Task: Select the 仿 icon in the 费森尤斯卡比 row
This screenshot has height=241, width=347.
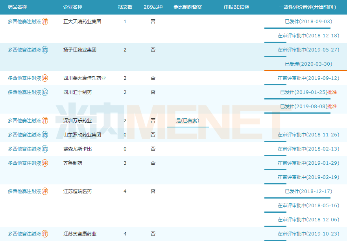Action: [45, 149]
